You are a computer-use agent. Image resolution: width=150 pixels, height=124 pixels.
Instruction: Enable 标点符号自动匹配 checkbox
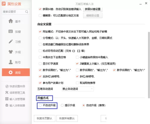click(x=40, y=51)
